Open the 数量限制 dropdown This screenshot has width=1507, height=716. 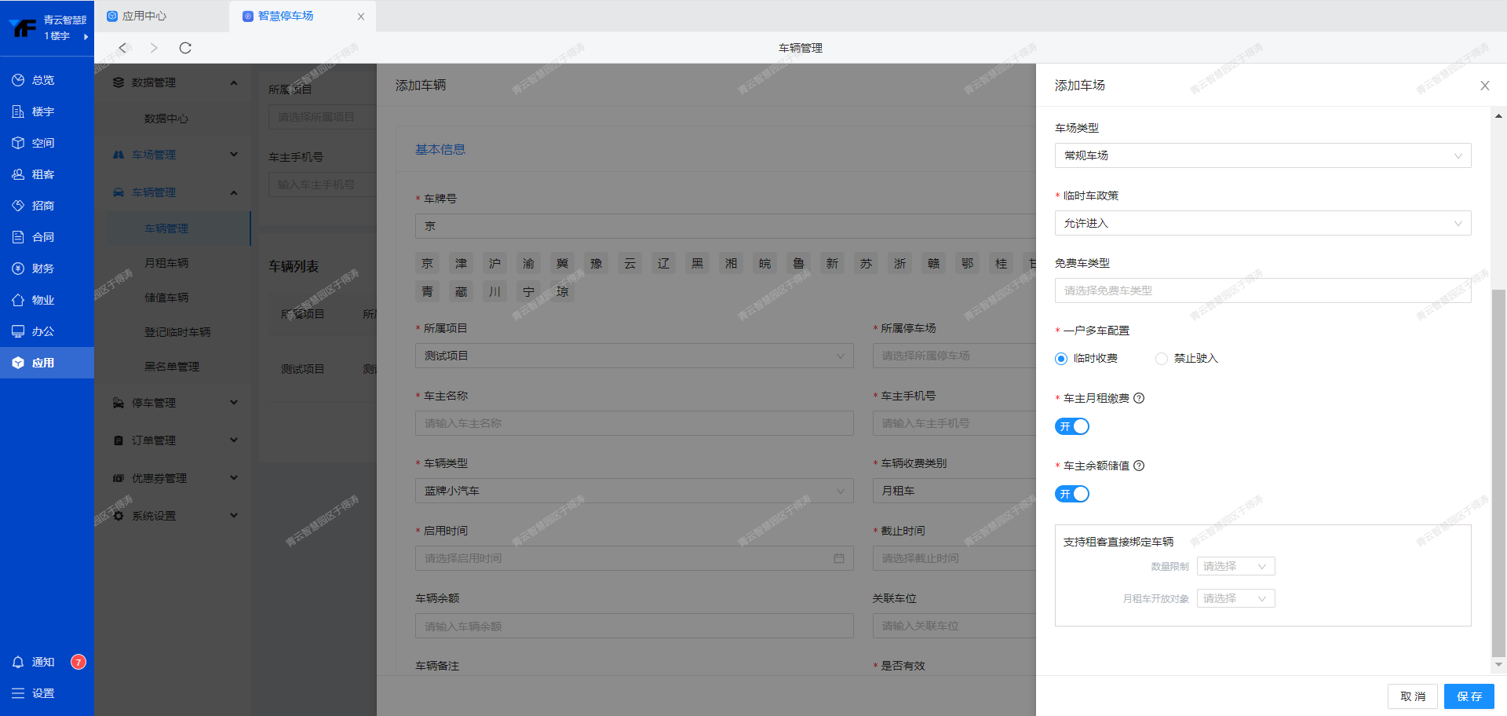pos(1235,566)
